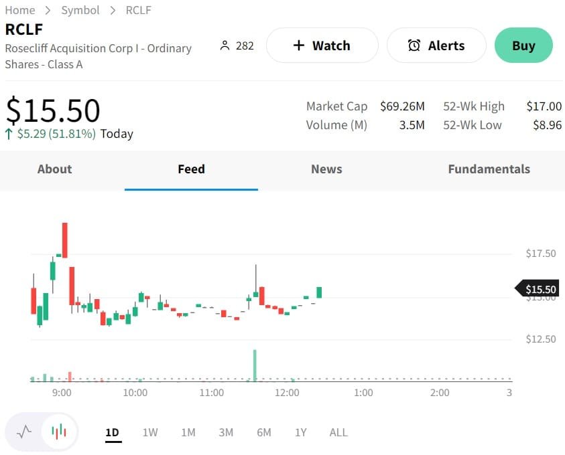Switch chart to candlestick view icon
565x455 pixels.
[59, 432]
